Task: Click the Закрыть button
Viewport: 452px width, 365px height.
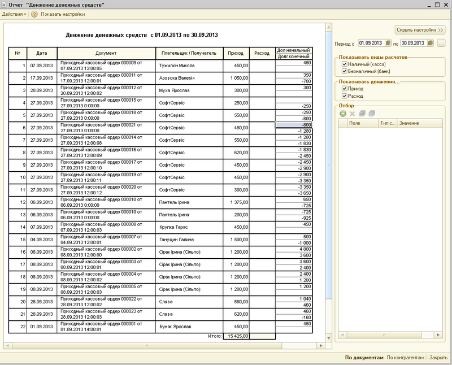Action: [438, 358]
